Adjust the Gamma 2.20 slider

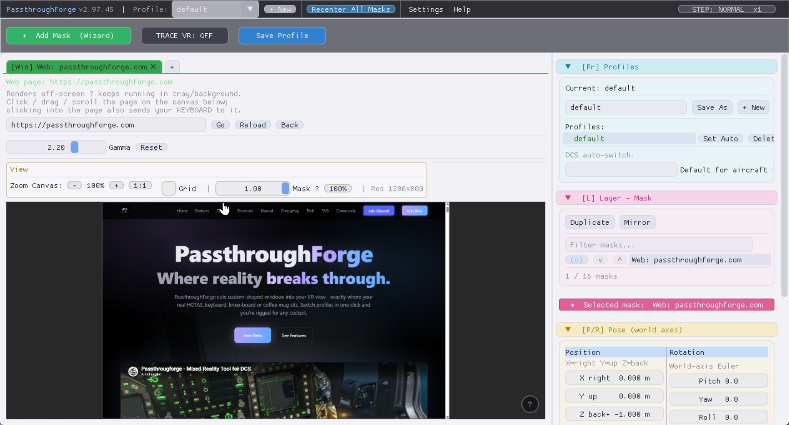[56, 147]
